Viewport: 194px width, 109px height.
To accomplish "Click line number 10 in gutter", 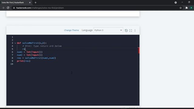I will (x=12, y=64).
